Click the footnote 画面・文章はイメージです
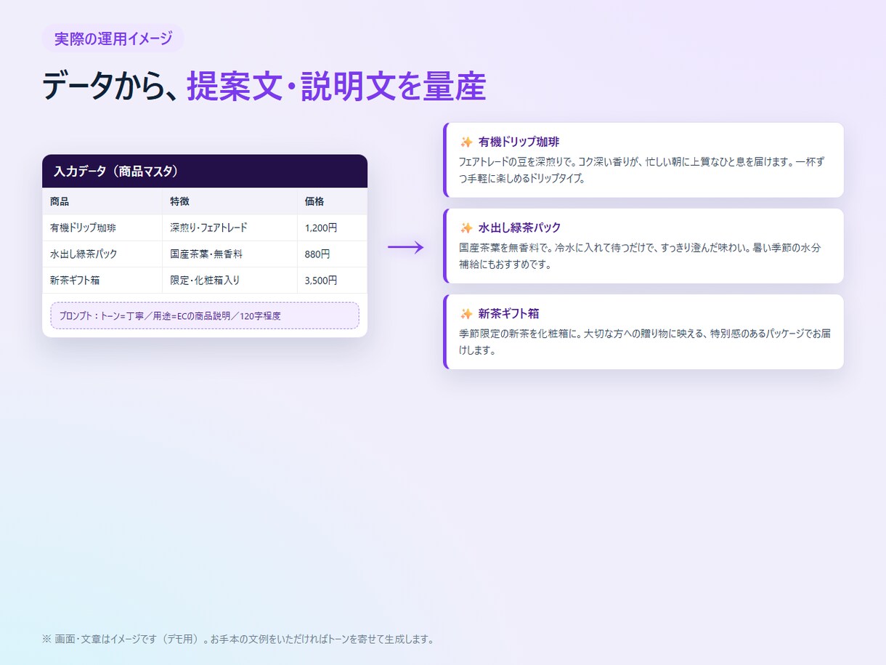 [x=239, y=640]
